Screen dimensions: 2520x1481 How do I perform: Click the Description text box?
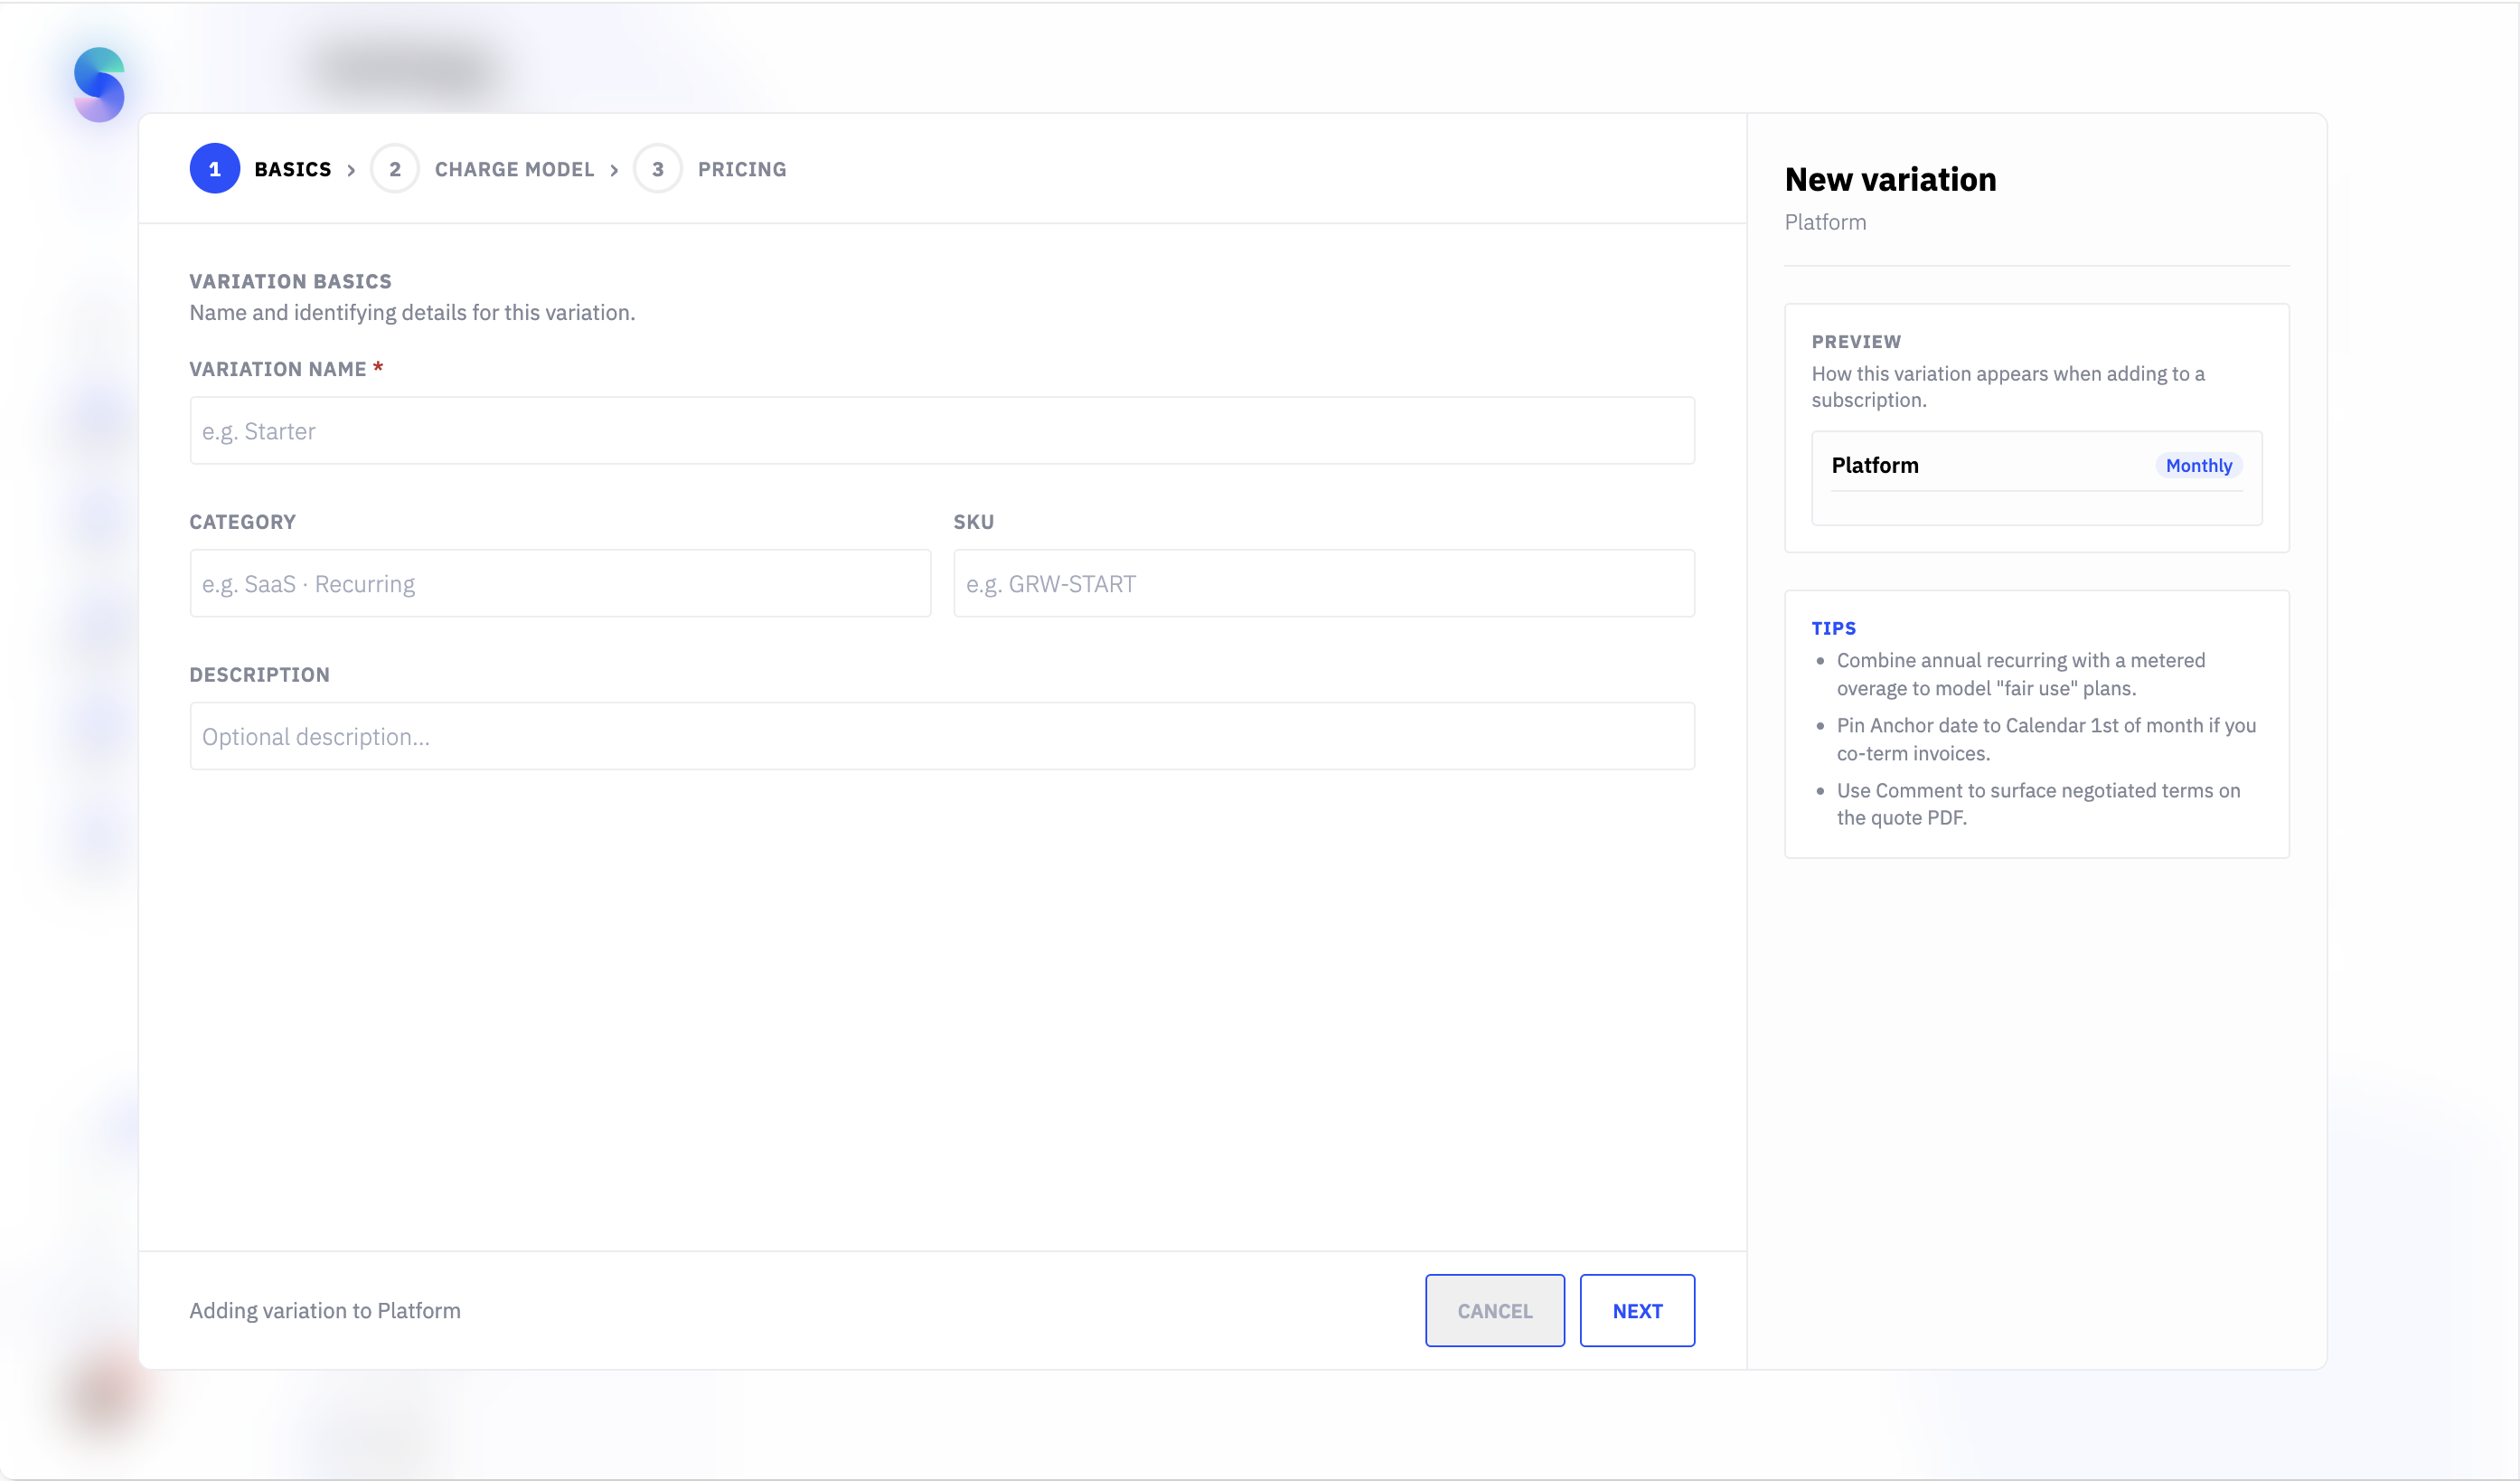point(942,736)
